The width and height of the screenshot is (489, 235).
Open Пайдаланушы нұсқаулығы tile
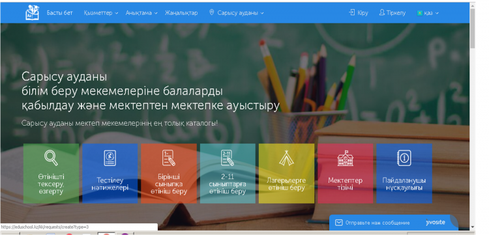coord(404,173)
